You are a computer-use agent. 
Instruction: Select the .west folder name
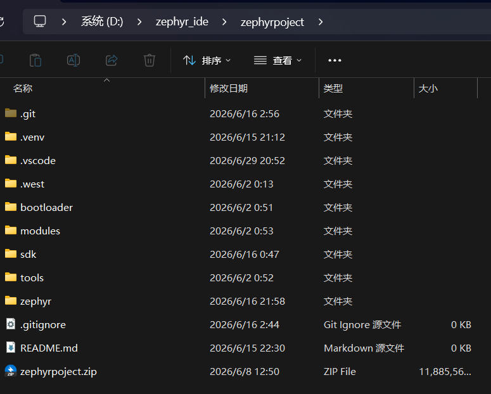pos(32,184)
